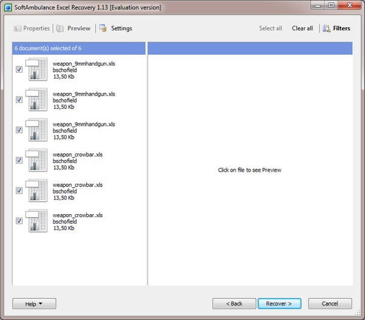Go back with the < Back button
The image size is (365, 320).
coord(234,304)
